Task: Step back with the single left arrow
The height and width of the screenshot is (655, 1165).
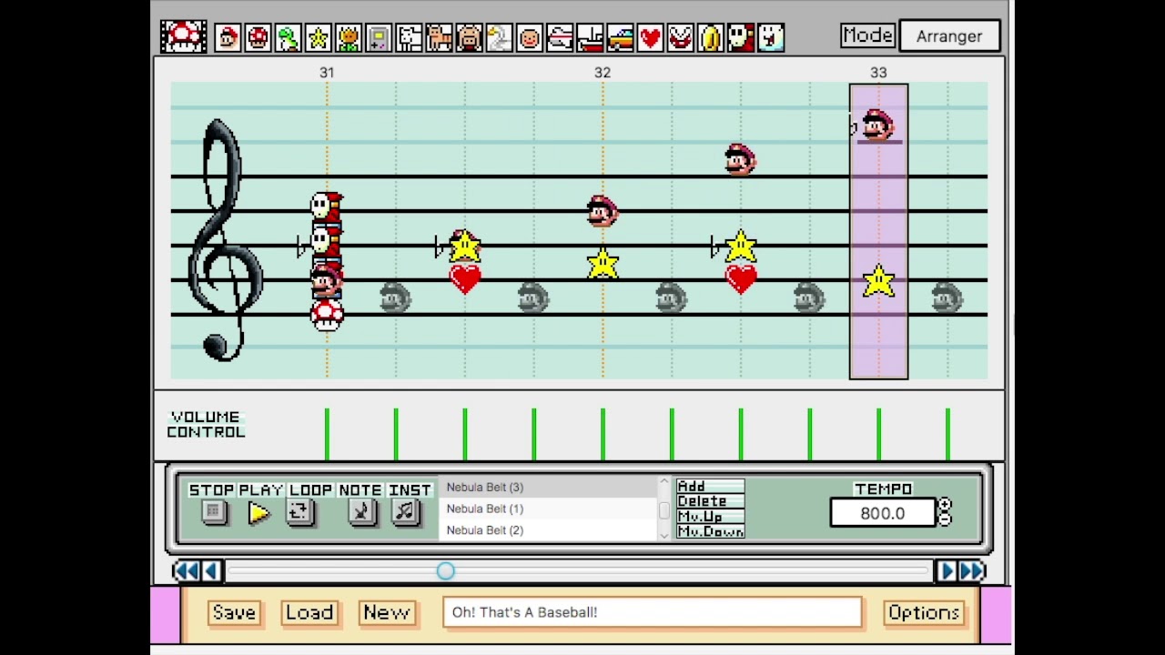Action: [211, 570]
